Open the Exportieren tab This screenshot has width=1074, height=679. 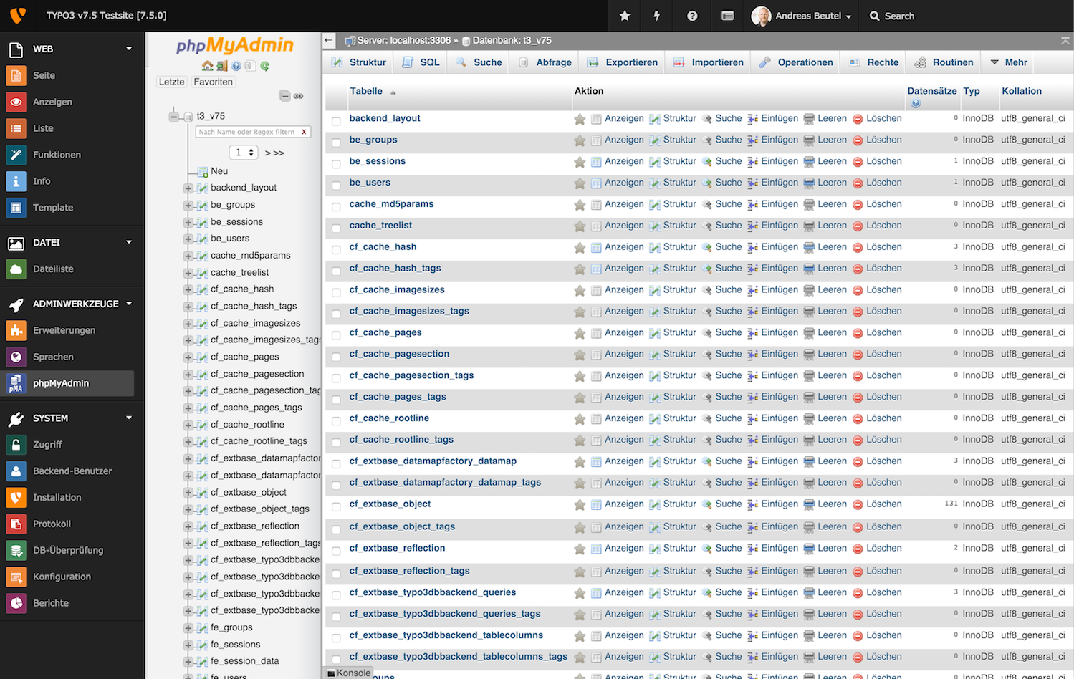click(623, 62)
